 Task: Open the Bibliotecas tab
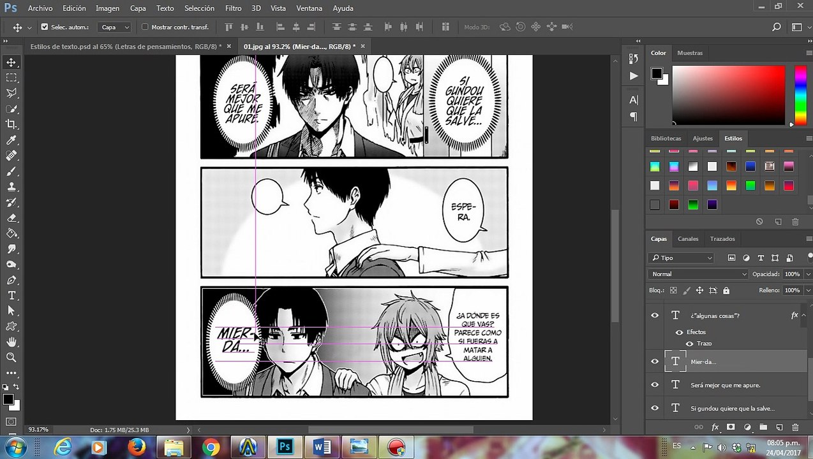[666, 138]
